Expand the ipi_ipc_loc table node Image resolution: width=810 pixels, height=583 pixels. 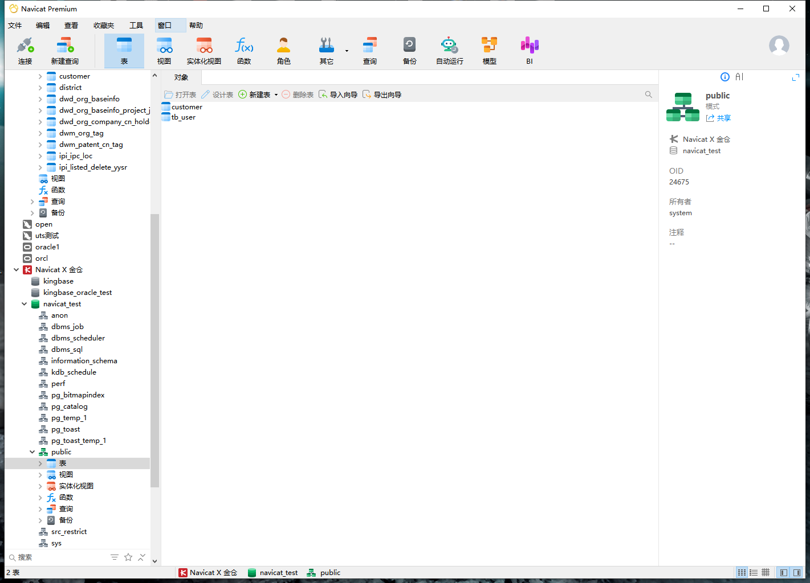pos(40,156)
